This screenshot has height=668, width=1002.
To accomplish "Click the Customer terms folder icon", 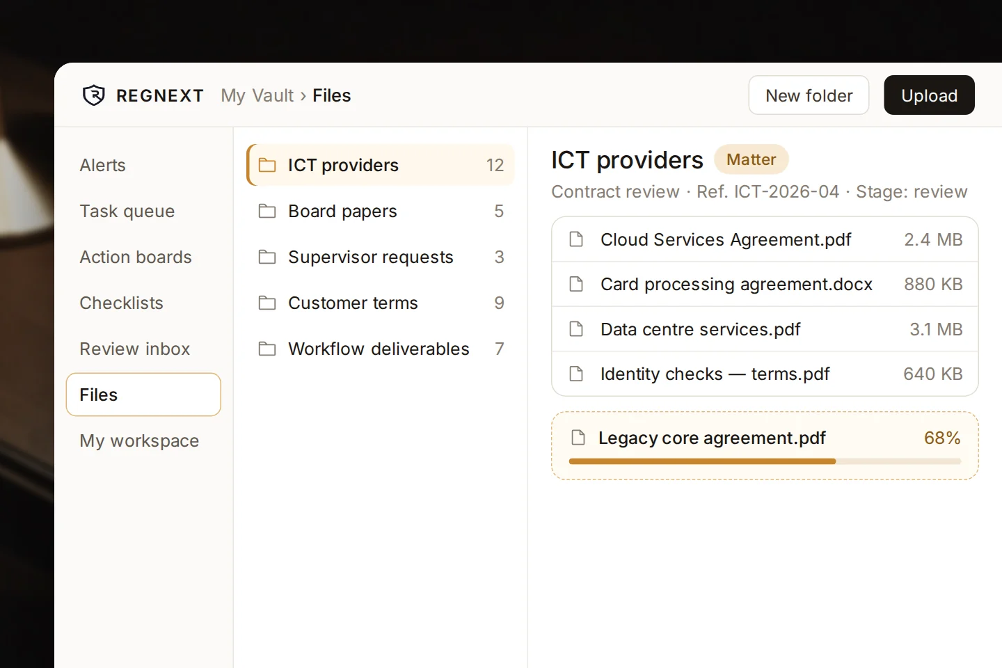I will point(267,303).
